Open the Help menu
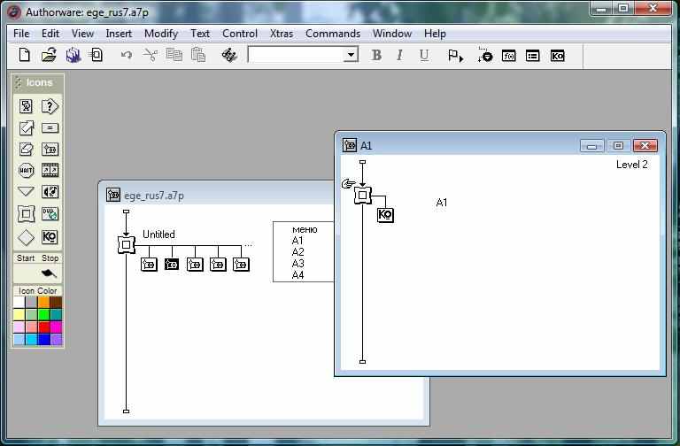The image size is (680, 446). pyautogui.click(x=435, y=34)
